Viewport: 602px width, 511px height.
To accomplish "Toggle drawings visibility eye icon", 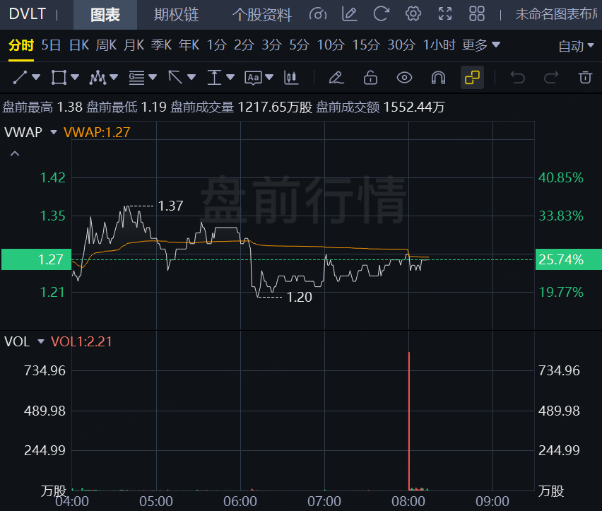I will coord(404,78).
